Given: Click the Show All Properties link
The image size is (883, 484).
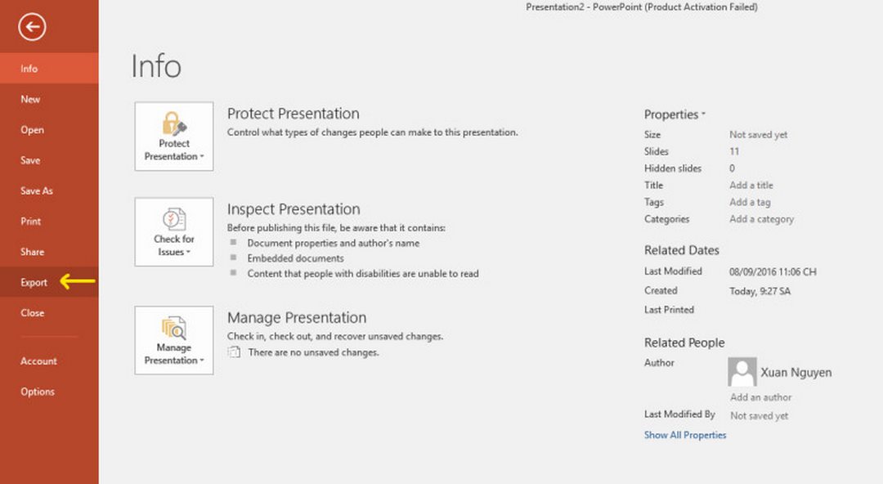Looking at the screenshot, I should point(685,435).
